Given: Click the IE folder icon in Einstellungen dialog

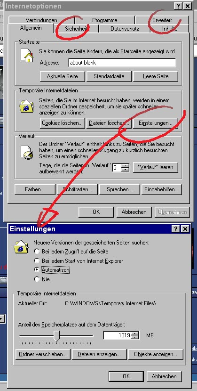Looking at the screenshot, I should click(x=21, y=247).
